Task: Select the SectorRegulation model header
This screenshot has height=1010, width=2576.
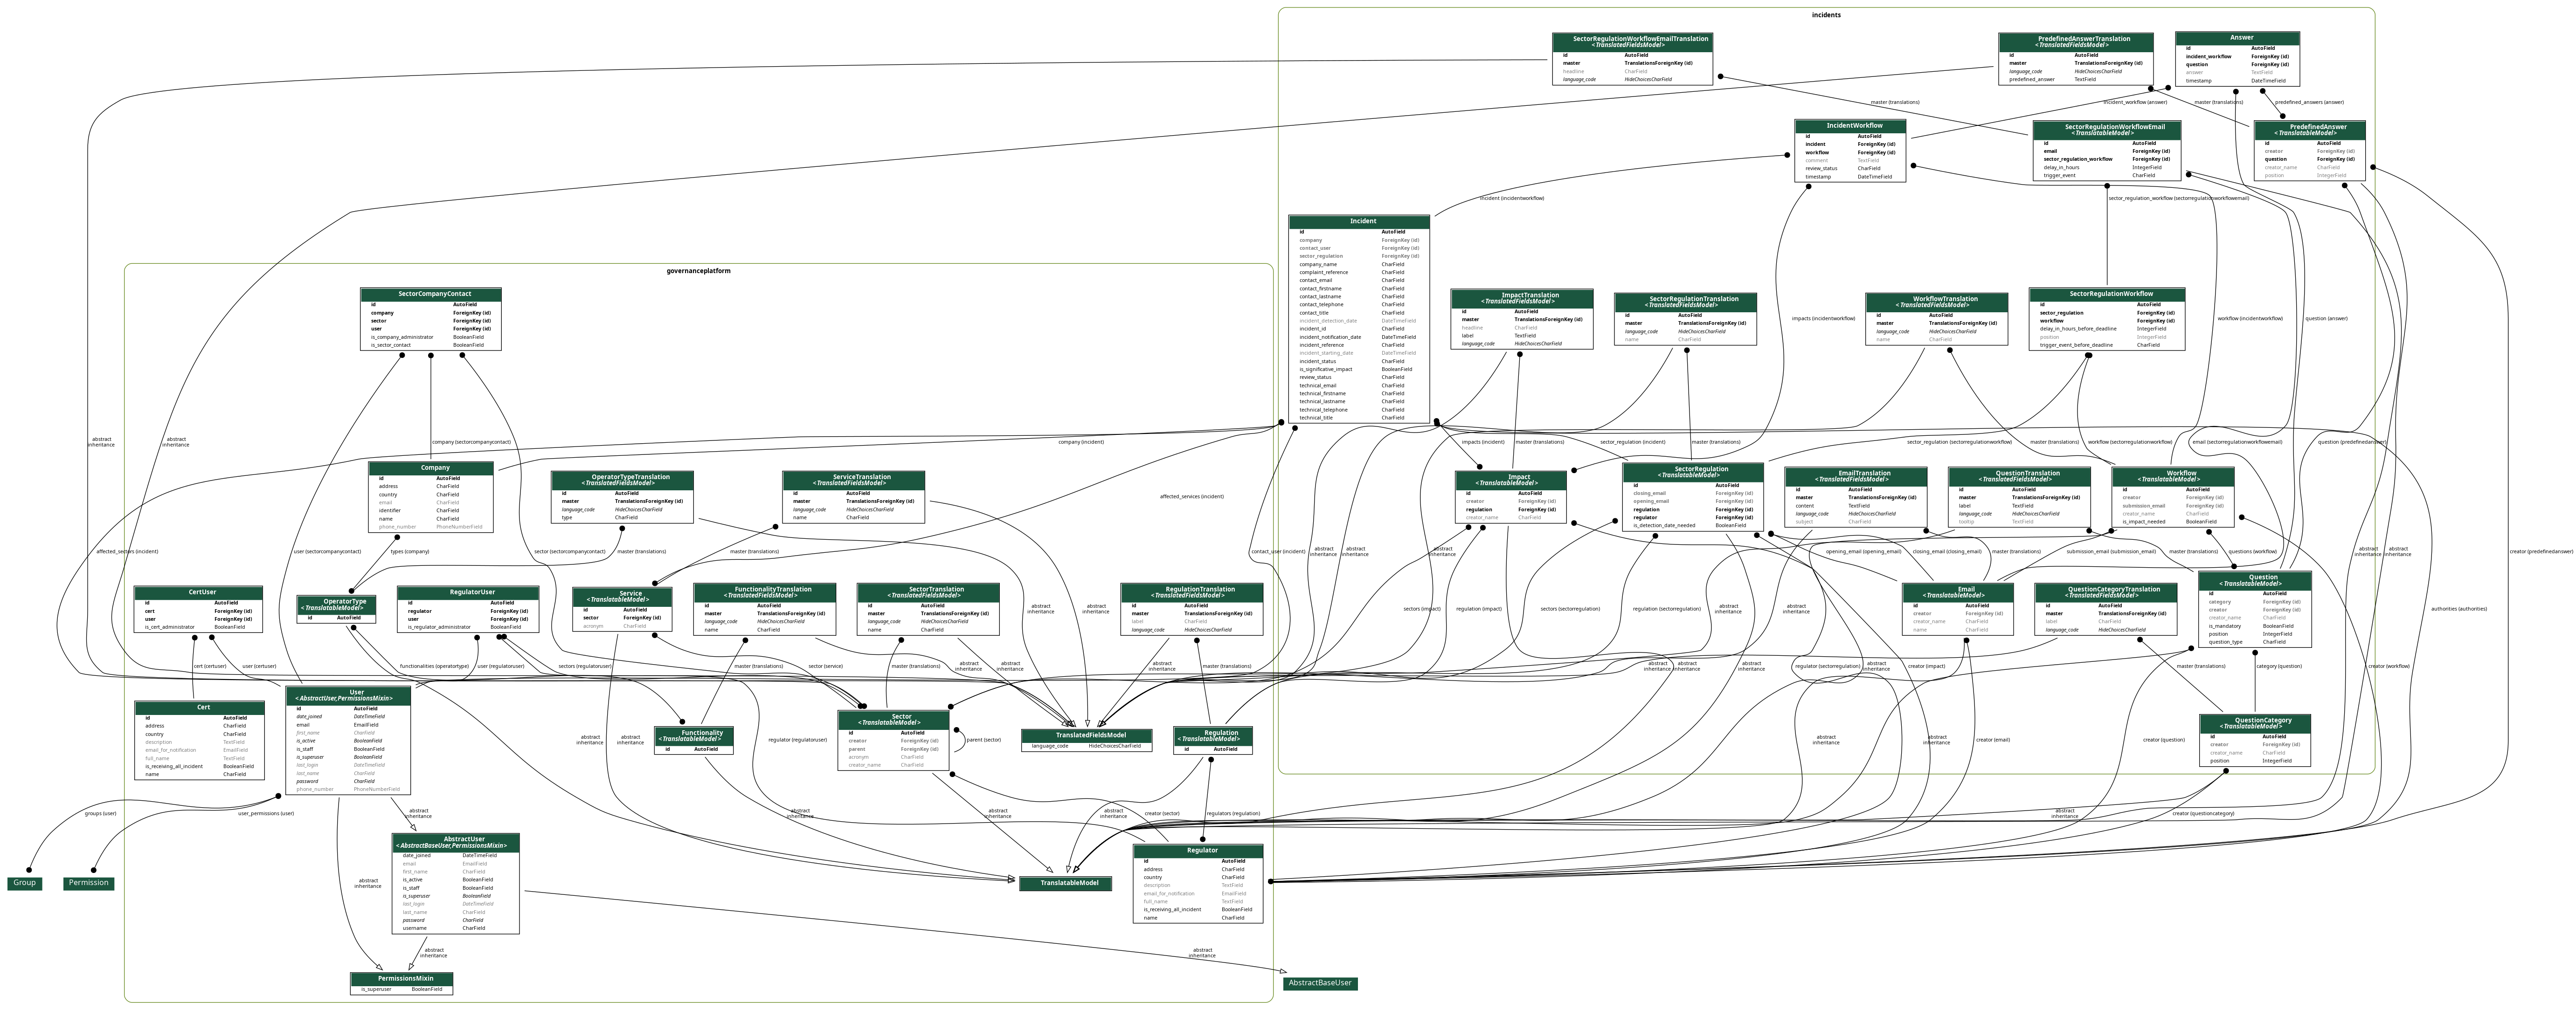Action: tap(1693, 472)
